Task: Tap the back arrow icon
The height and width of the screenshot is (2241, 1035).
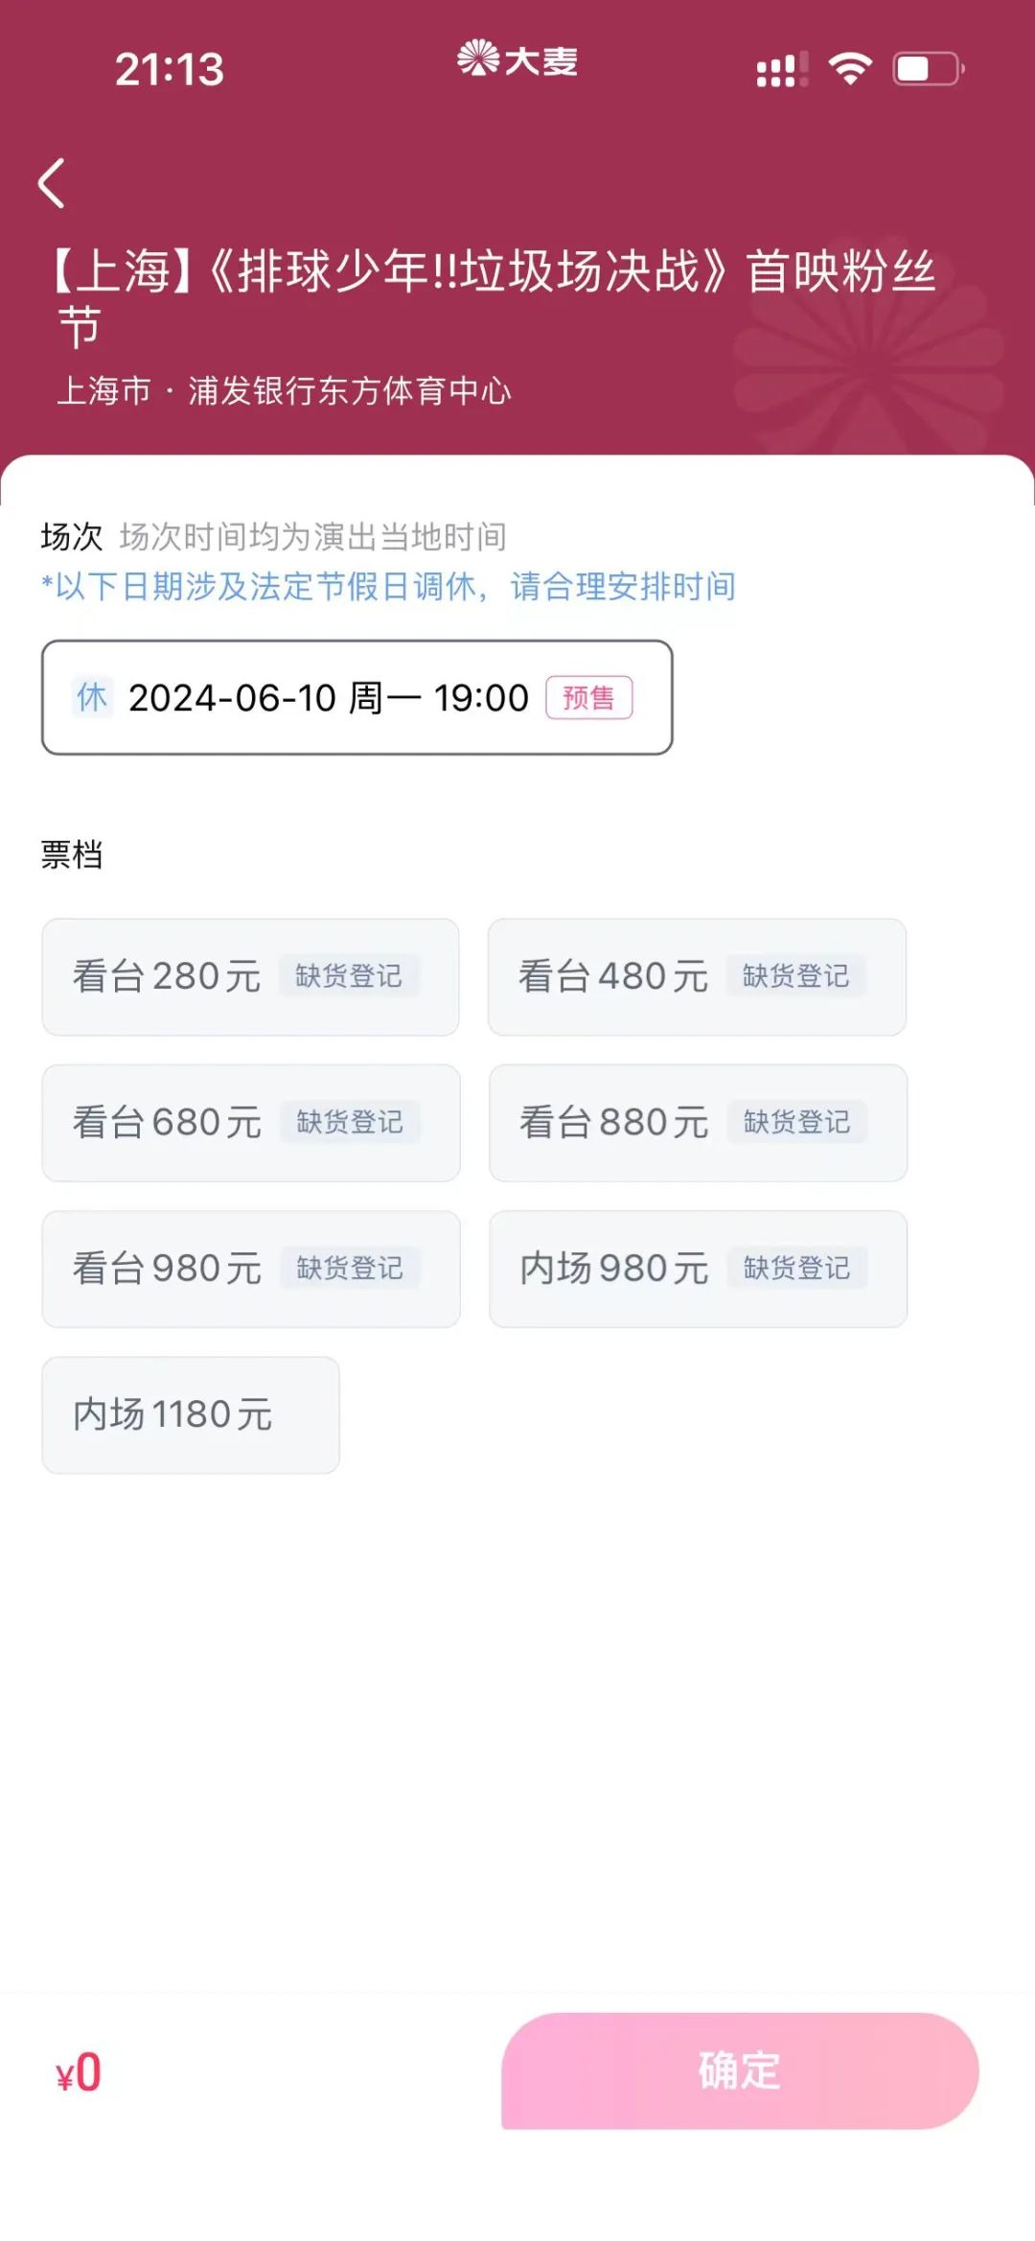Action: click(53, 183)
